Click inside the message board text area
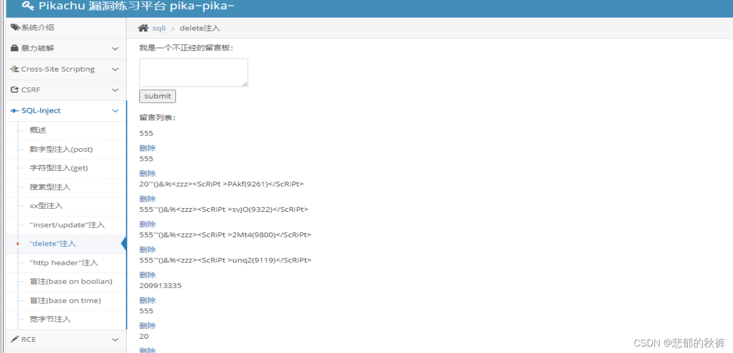The height and width of the screenshot is (353, 733). [193, 72]
